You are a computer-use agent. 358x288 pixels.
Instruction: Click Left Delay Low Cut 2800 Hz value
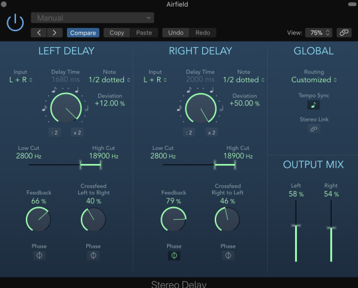click(29, 156)
